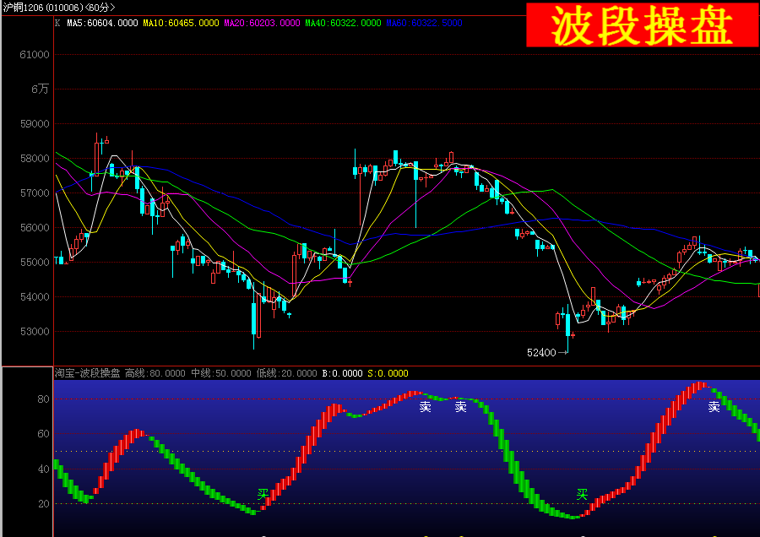Click the 61000 price axis label

(35, 55)
